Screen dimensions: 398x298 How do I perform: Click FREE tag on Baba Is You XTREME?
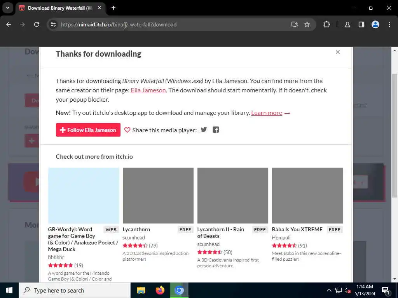click(334, 230)
